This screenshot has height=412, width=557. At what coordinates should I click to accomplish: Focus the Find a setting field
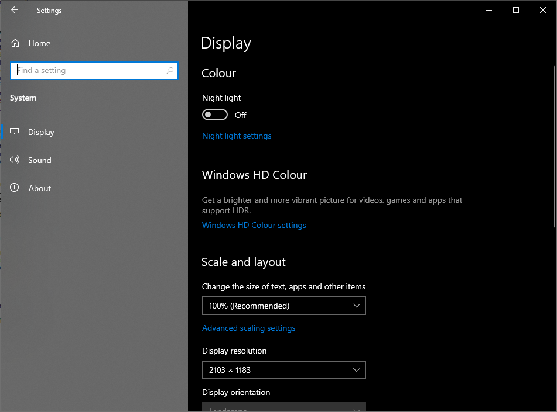(x=94, y=71)
